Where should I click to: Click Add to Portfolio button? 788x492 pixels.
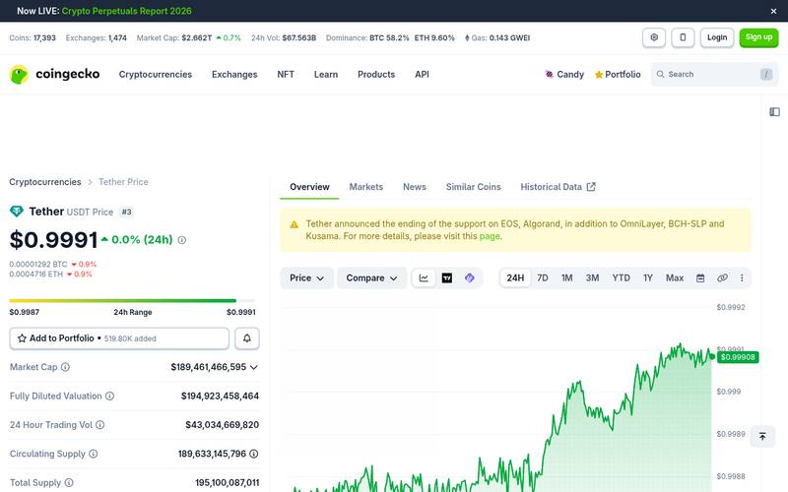(119, 338)
